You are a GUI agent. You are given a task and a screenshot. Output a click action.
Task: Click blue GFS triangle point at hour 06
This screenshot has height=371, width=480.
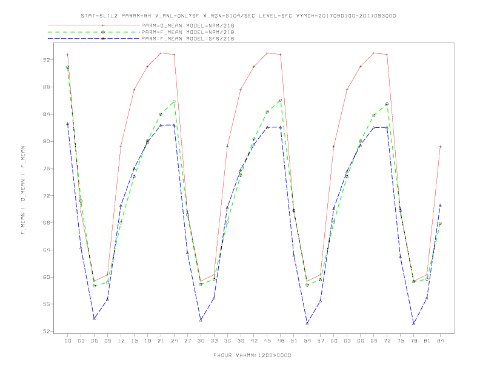95,319
